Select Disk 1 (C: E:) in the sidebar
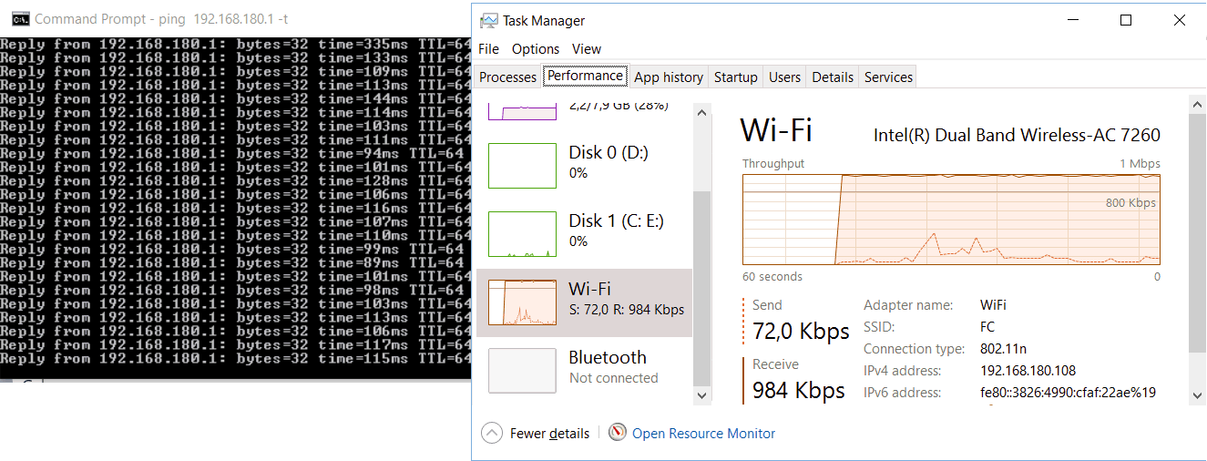Image resolution: width=1207 pixels, height=461 pixels. pos(584,234)
